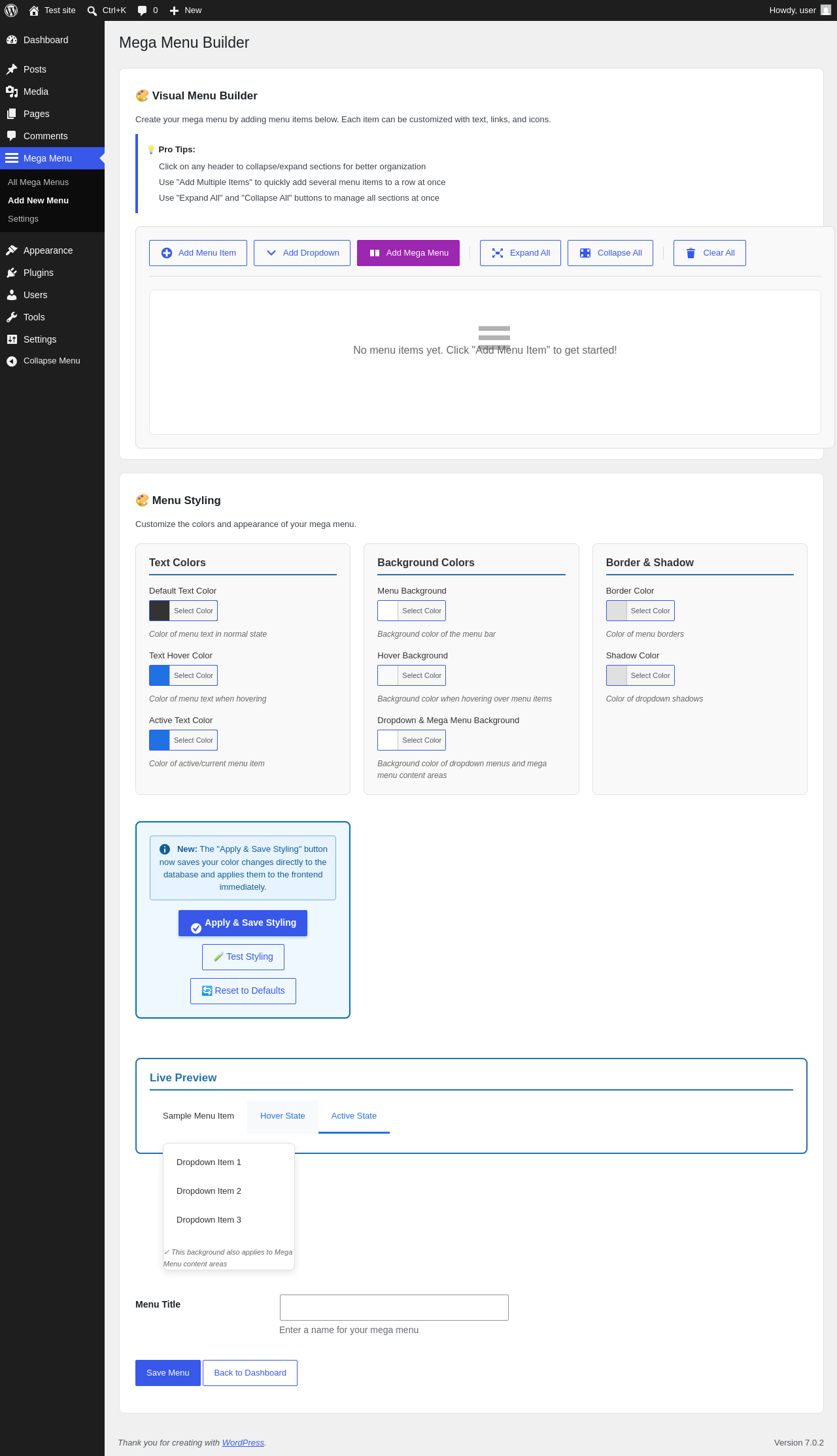Click the Visual Menu Builder heading

[x=196, y=96]
